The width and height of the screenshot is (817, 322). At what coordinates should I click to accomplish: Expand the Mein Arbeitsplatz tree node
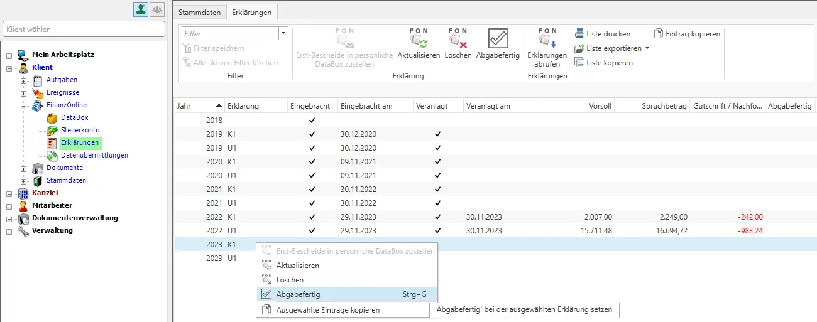(x=9, y=55)
